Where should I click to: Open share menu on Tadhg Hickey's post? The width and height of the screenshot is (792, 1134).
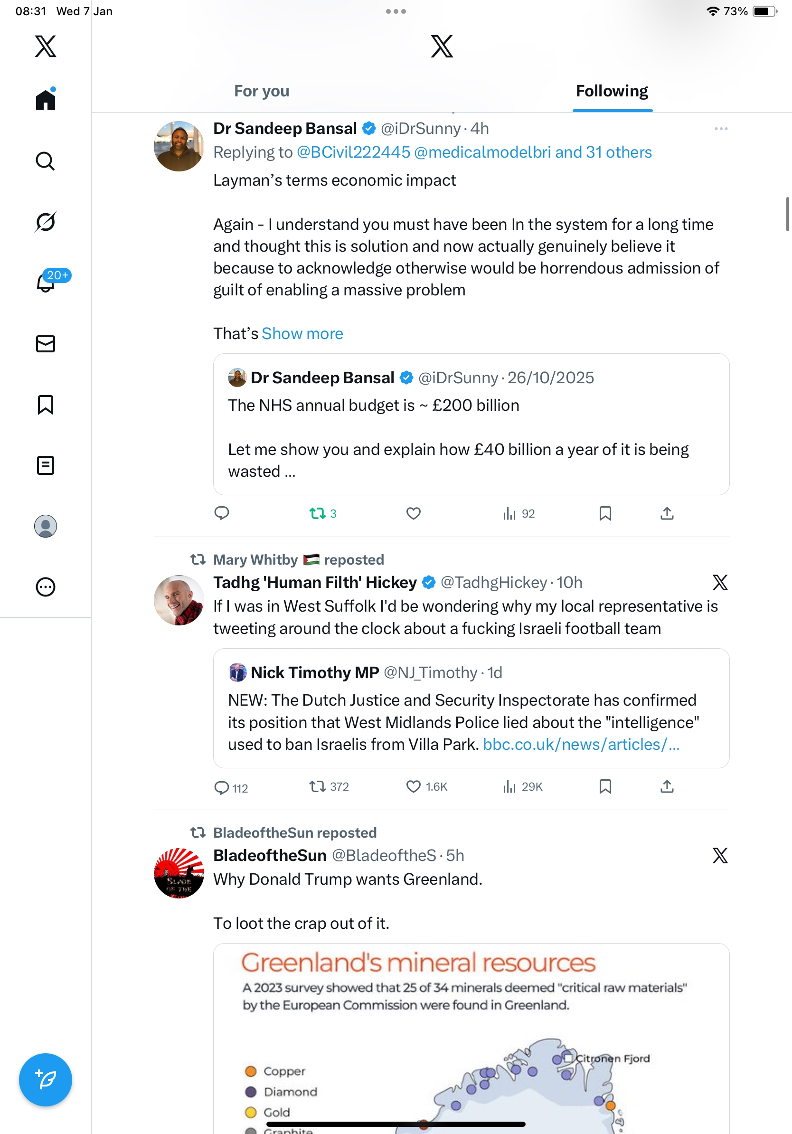click(x=667, y=786)
